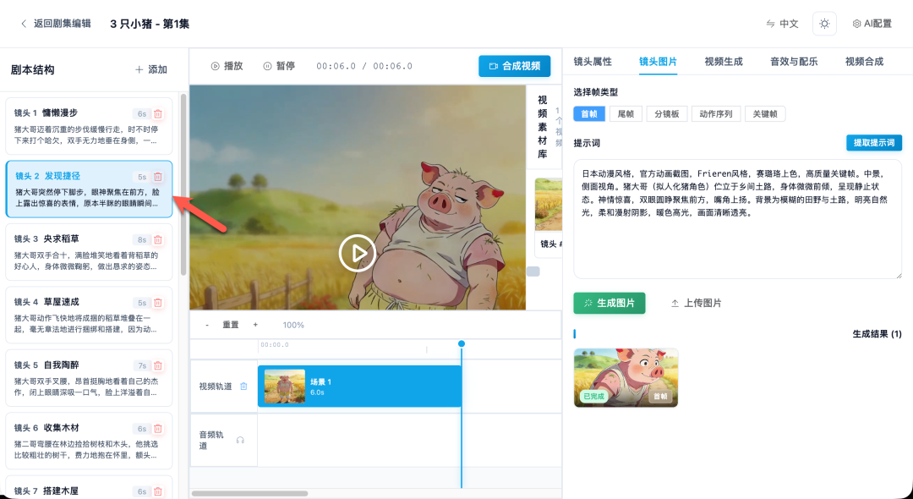
Task: Click the 提取提示词 button
Action: point(873,141)
